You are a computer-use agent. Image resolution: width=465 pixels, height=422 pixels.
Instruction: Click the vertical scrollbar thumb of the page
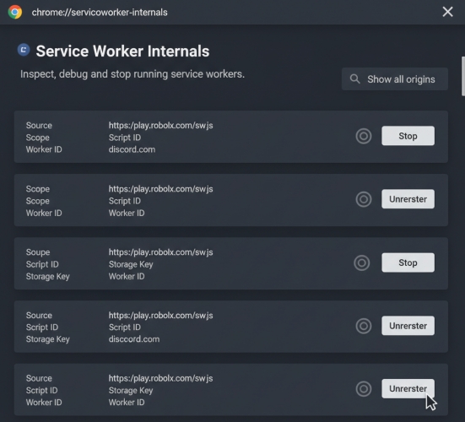click(463, 76)
